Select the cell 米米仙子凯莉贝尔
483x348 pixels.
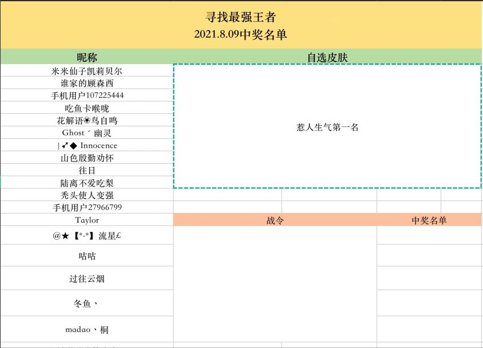point(87,71)
